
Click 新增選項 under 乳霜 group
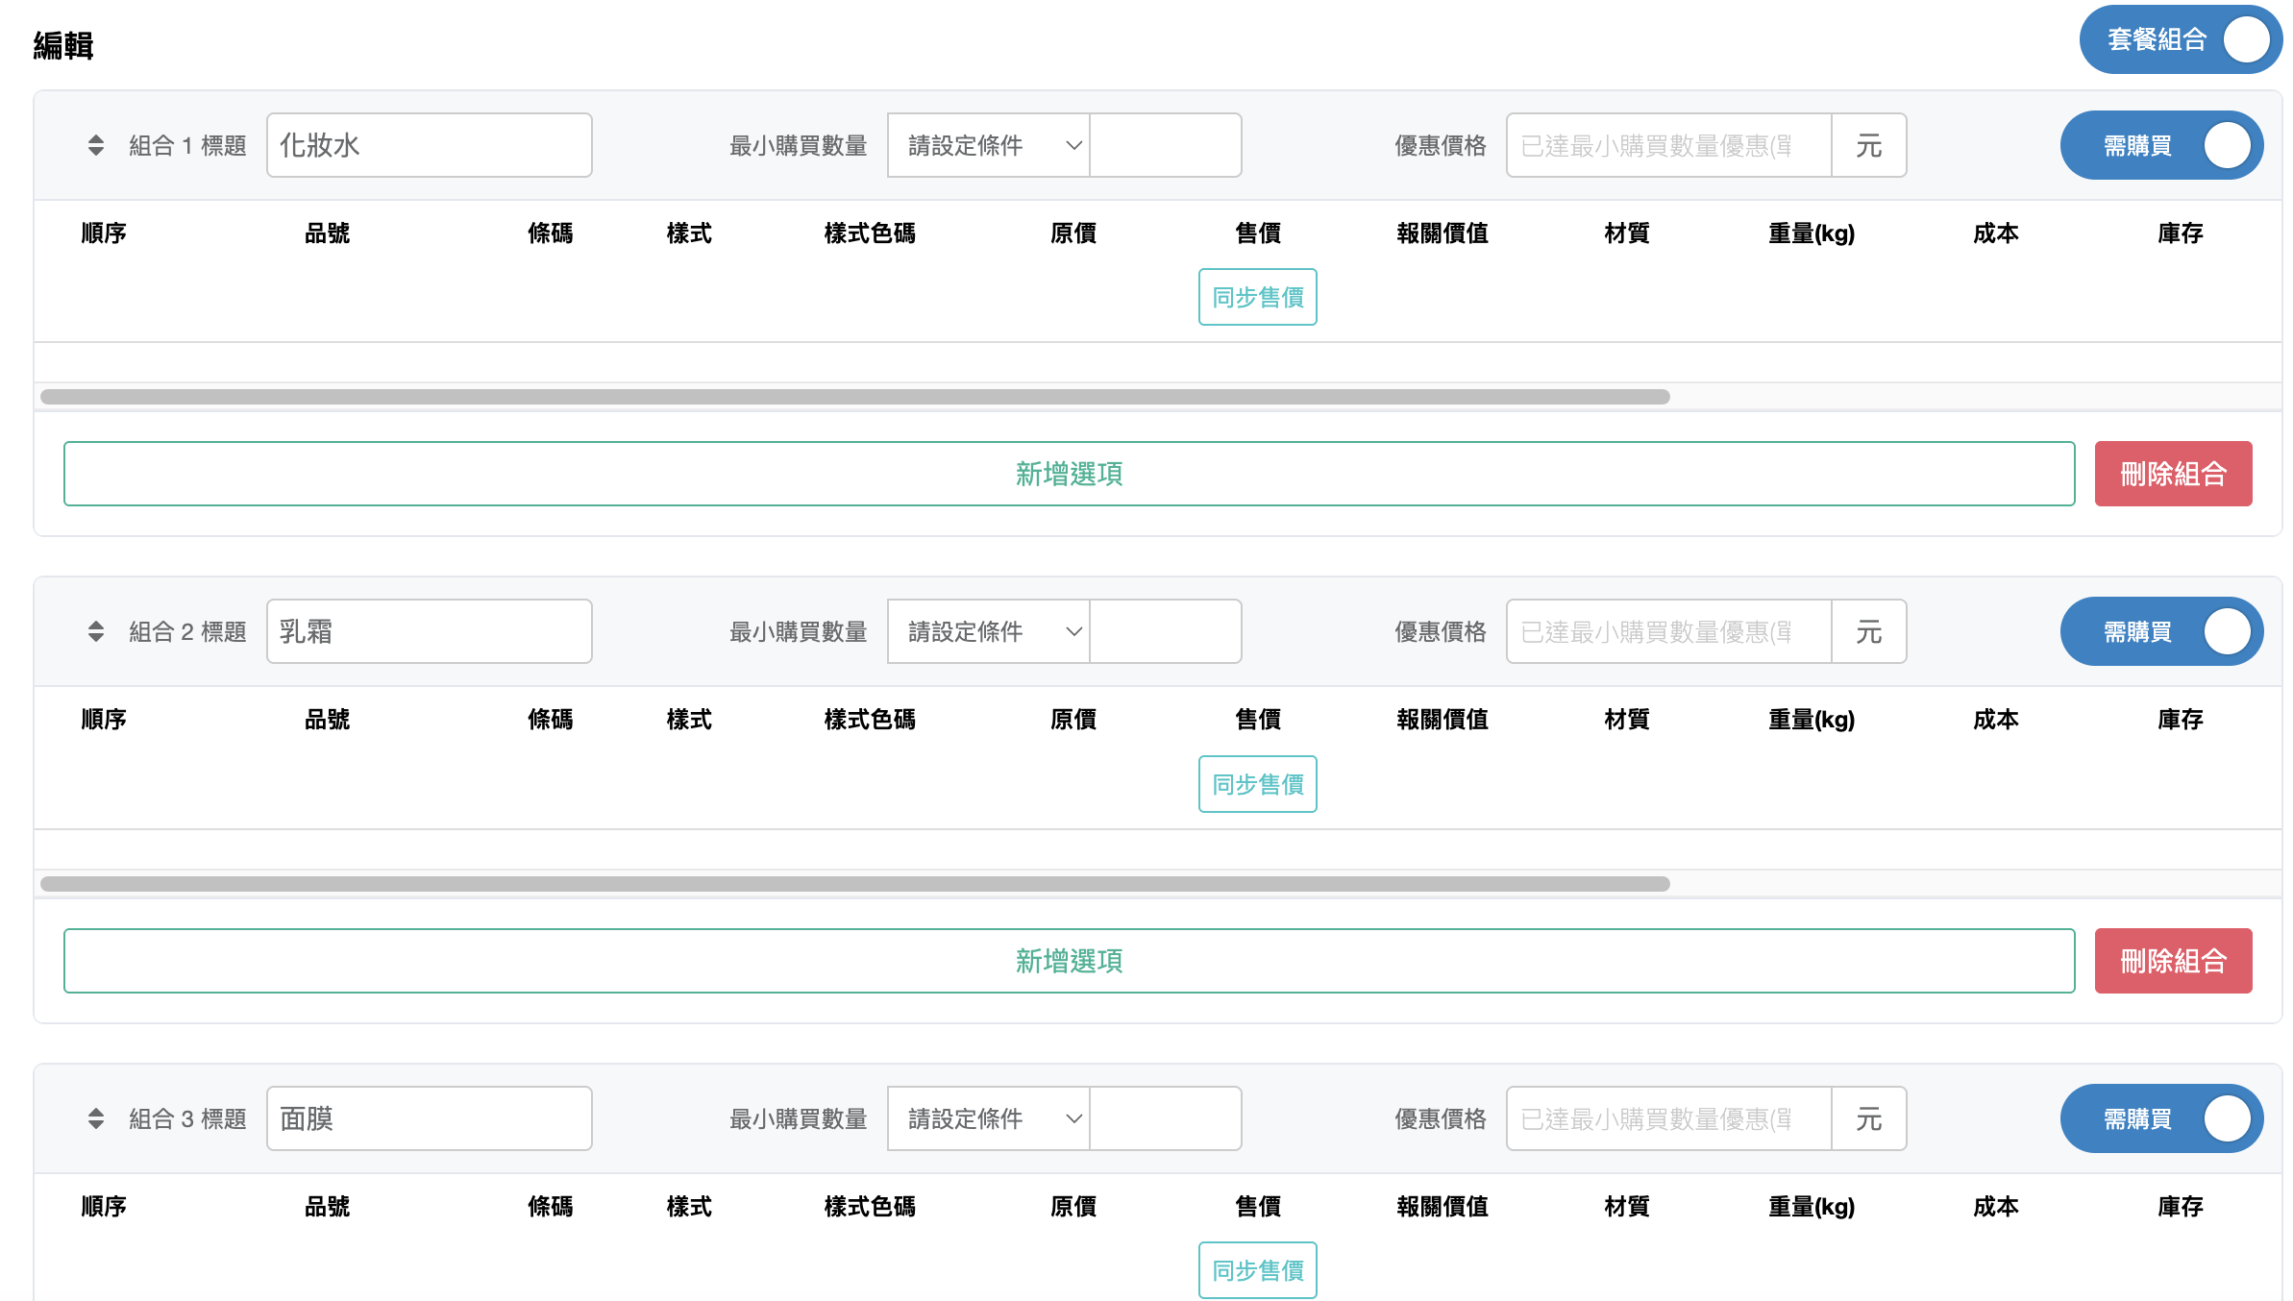1069,961
